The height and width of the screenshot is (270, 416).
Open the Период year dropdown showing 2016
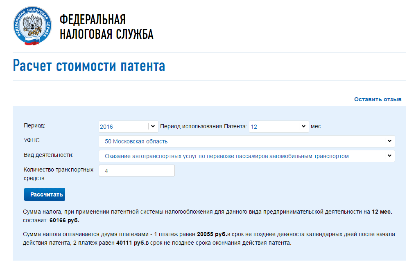129,127
